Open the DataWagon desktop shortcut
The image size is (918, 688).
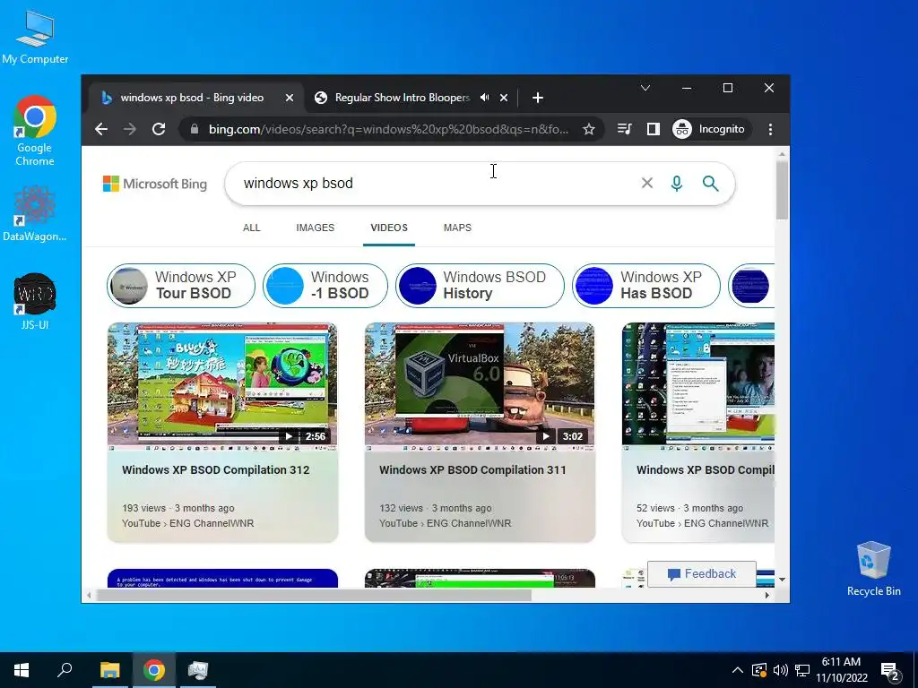click(x=35, y=214)
